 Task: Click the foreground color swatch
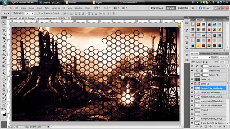(3, 113)
